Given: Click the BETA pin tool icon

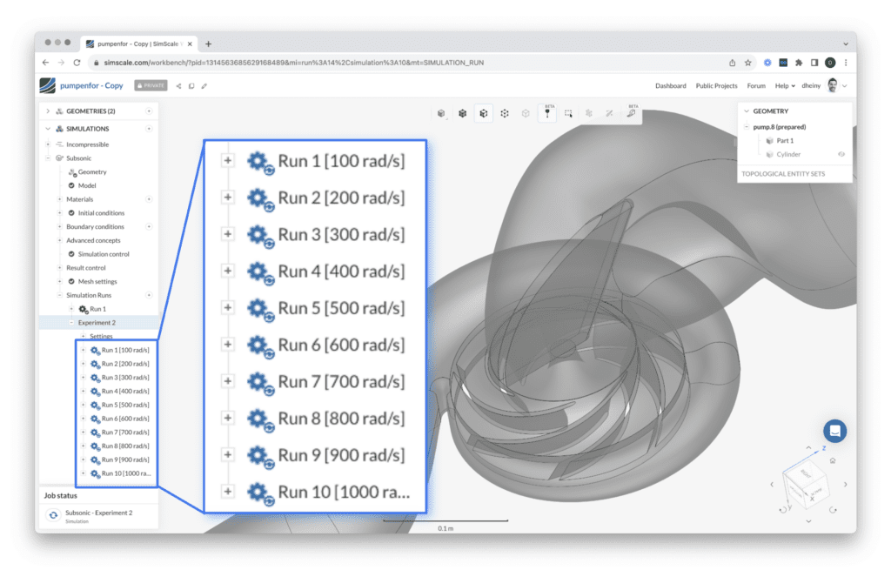Looking at the screenshot, I should click(547, 113).
